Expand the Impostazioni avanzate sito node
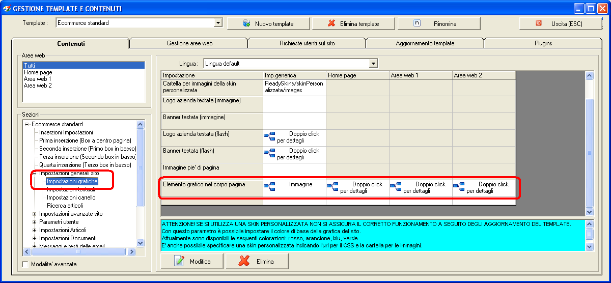Viewport: 611px width, 283px height. [x=34, y=214]
